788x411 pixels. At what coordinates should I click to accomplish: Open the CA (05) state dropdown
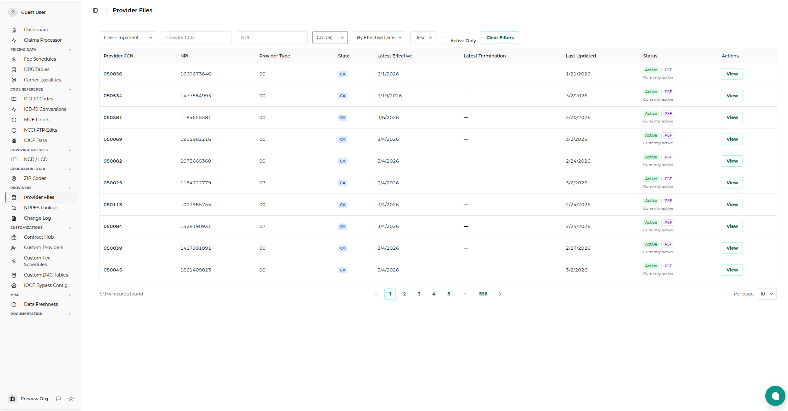(330, 38)
